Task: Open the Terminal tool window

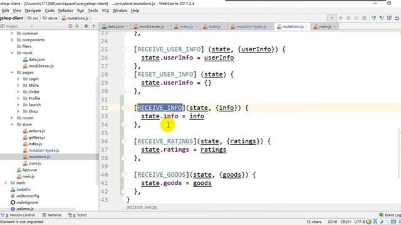Action: click(x=52, y=215)
